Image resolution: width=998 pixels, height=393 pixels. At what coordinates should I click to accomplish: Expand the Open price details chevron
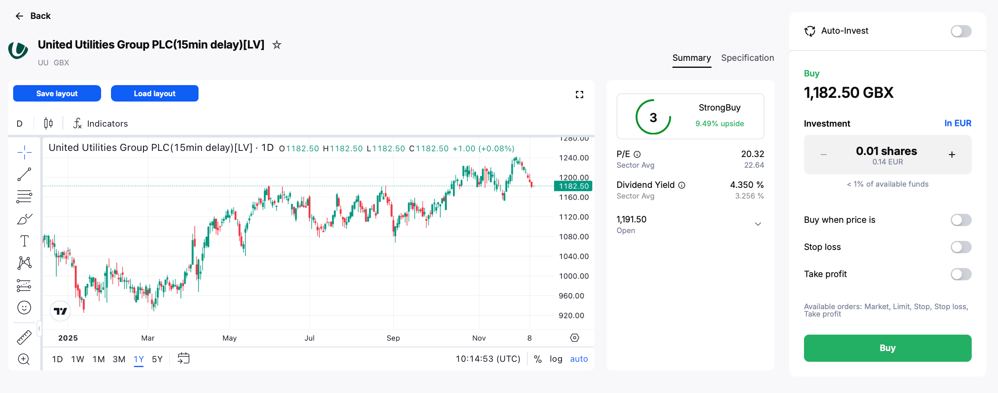tap(758, 224)
